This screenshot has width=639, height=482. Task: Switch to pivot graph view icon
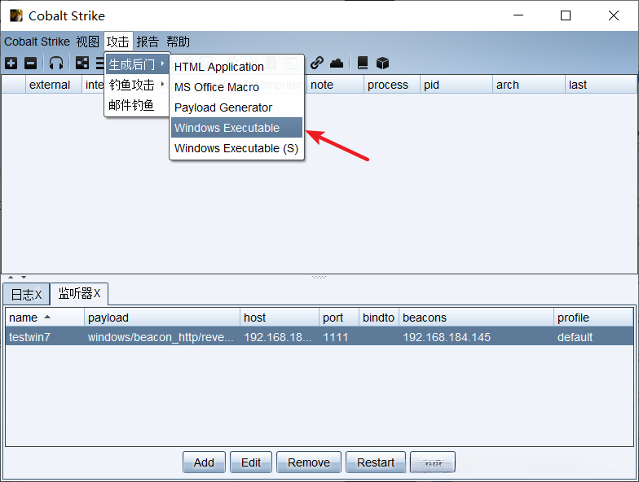point(82,64)
